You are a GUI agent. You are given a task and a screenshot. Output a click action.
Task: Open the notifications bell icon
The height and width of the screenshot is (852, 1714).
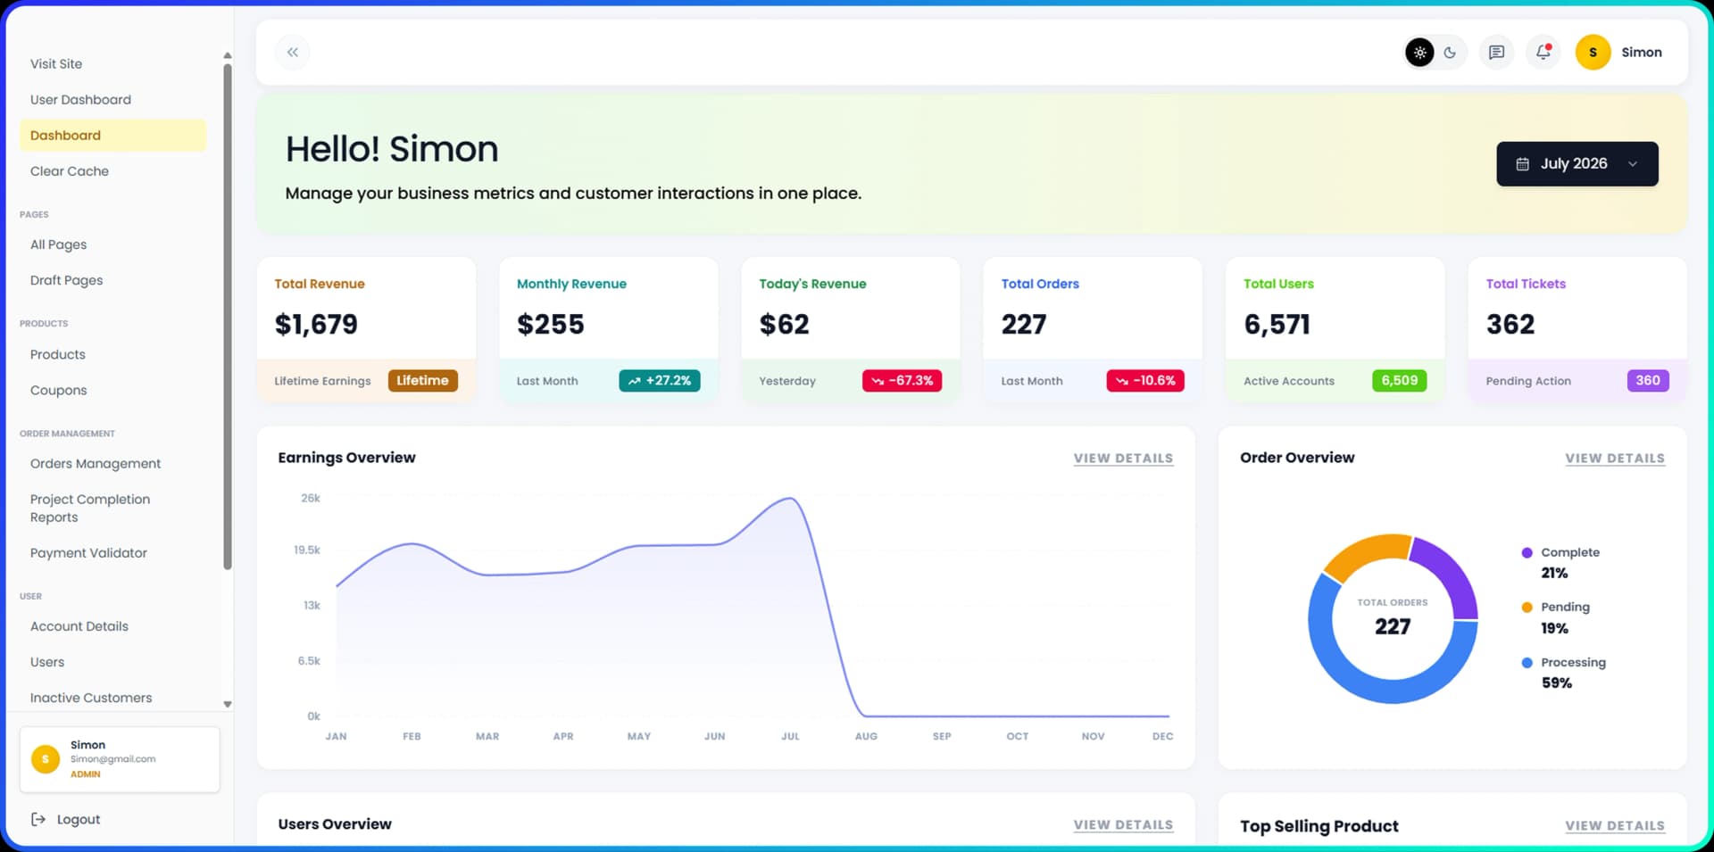click(1543, 53)
